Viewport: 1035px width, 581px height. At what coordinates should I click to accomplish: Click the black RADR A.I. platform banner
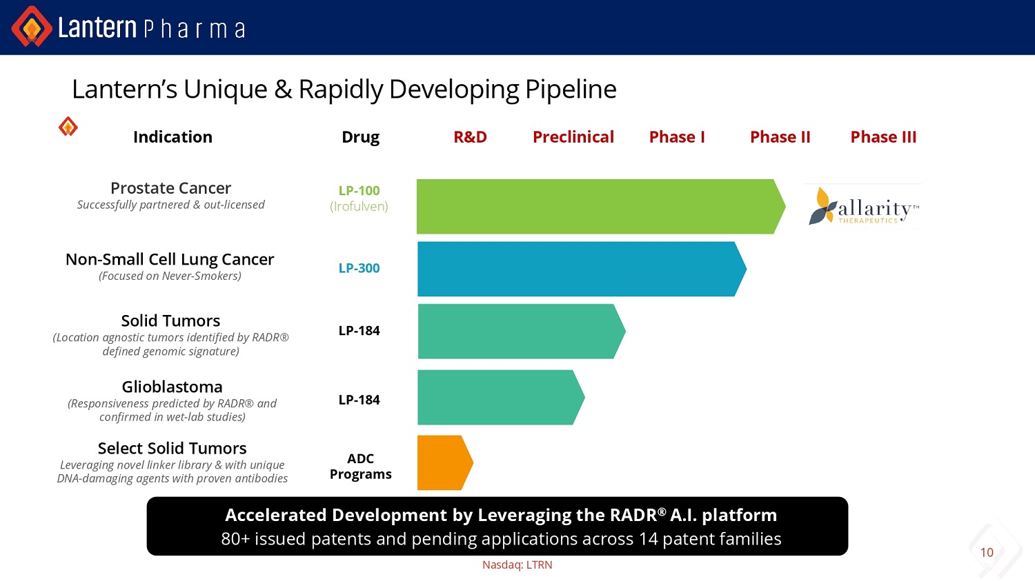497,527
